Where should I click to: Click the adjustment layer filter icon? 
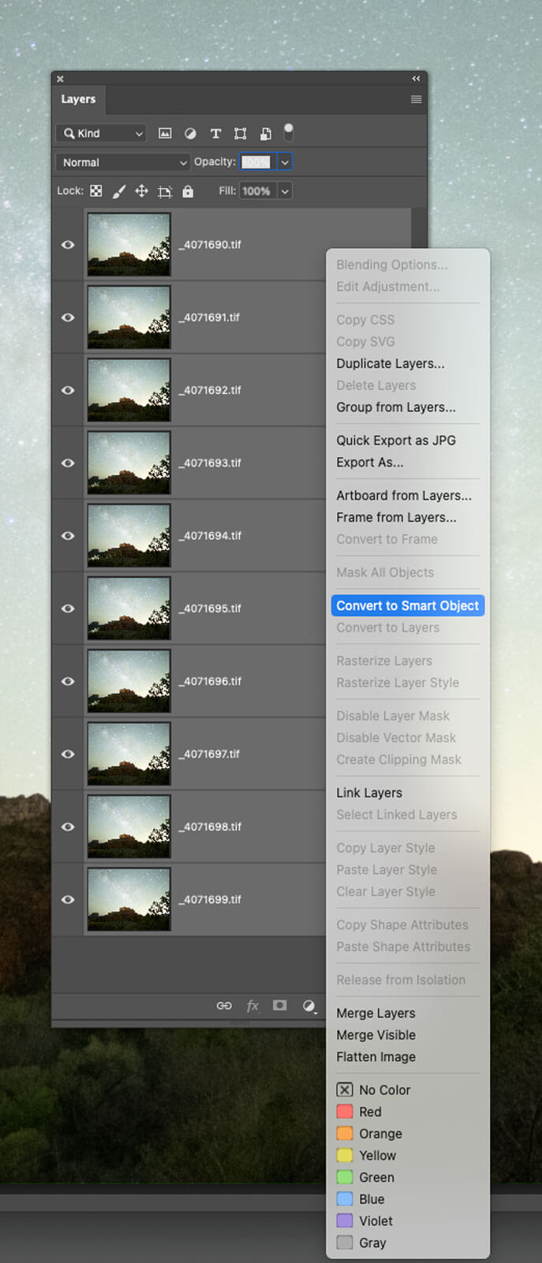pyautogui.click(x=190, y=133)
